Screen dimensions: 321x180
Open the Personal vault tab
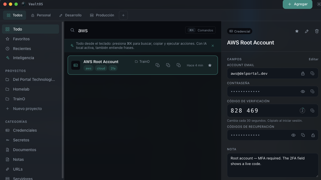tap(41, 15)
